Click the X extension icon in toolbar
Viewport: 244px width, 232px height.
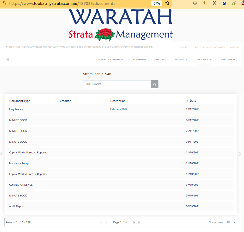pos(214,3)
